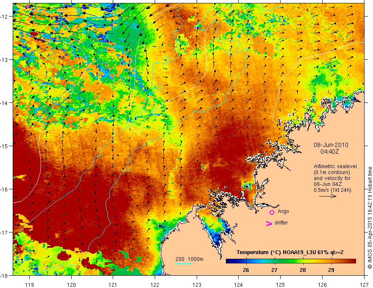The image size is (373, 288).
Task: Click the time text 04:40Z
Action: coord(329,152)
